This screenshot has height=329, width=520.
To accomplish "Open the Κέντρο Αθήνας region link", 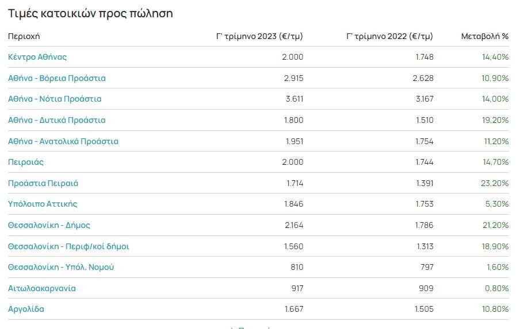I will (x=37, y=57).
